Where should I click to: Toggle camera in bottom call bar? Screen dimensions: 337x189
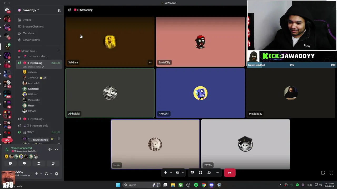(177, 173)
